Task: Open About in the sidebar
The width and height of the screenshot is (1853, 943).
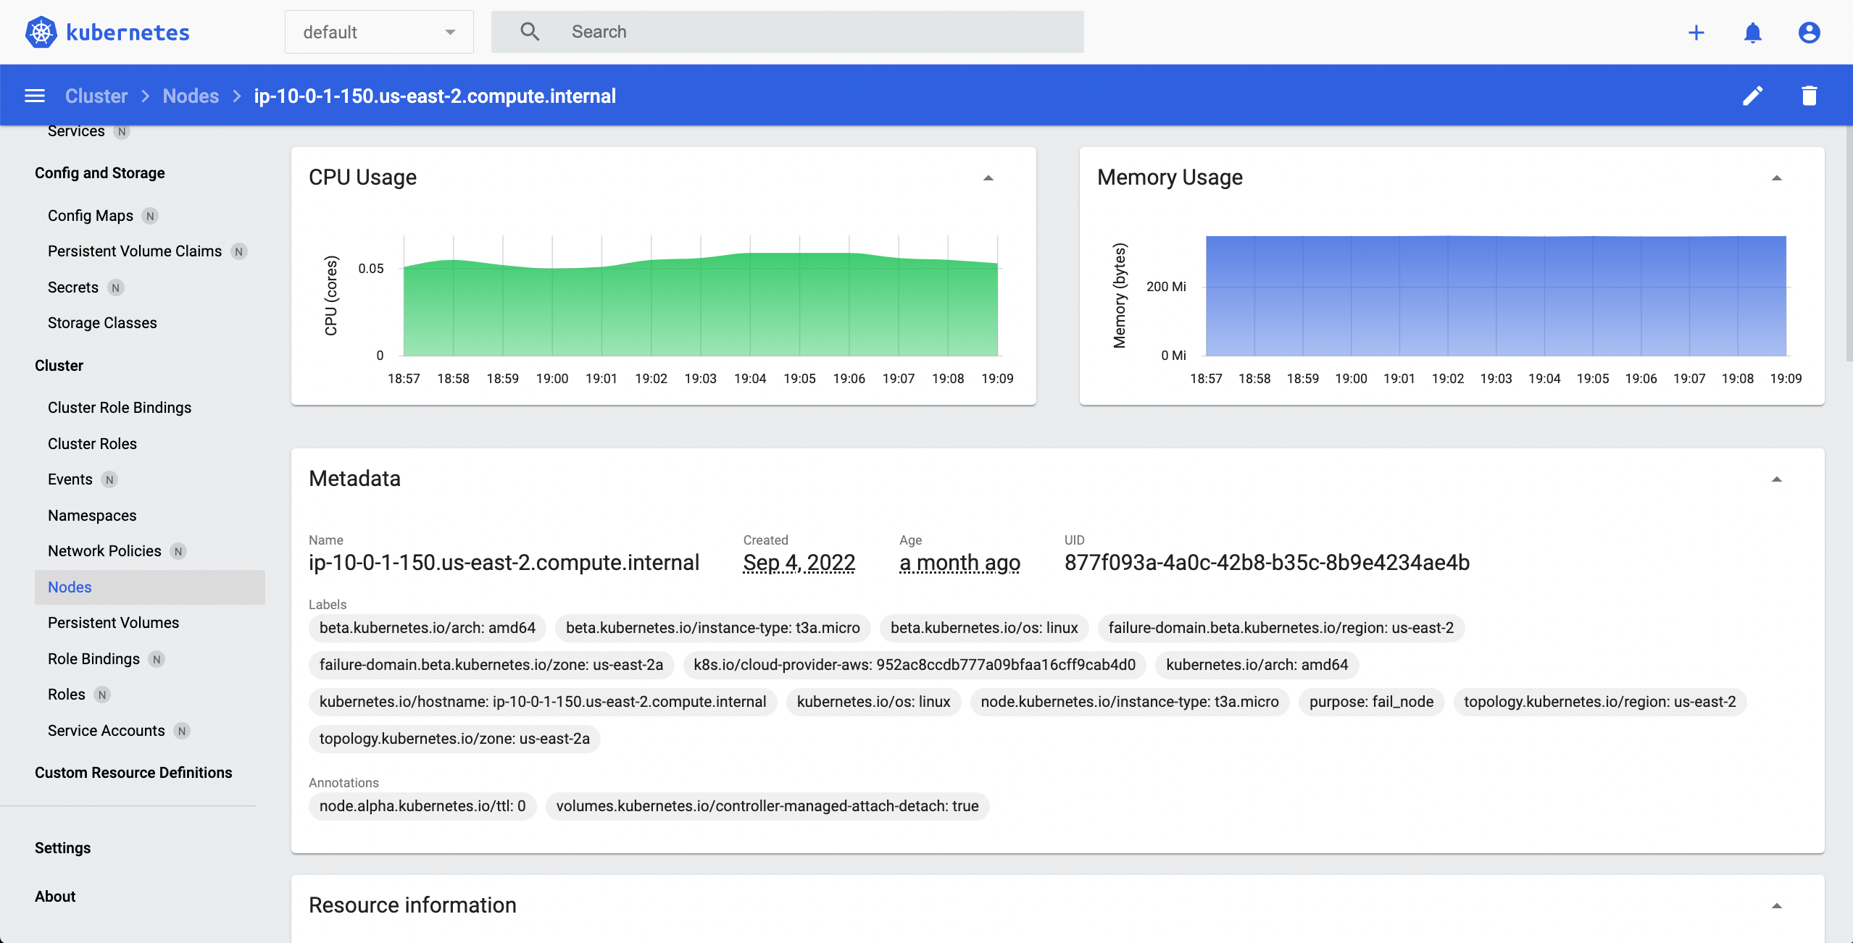Action: point(55,897)
